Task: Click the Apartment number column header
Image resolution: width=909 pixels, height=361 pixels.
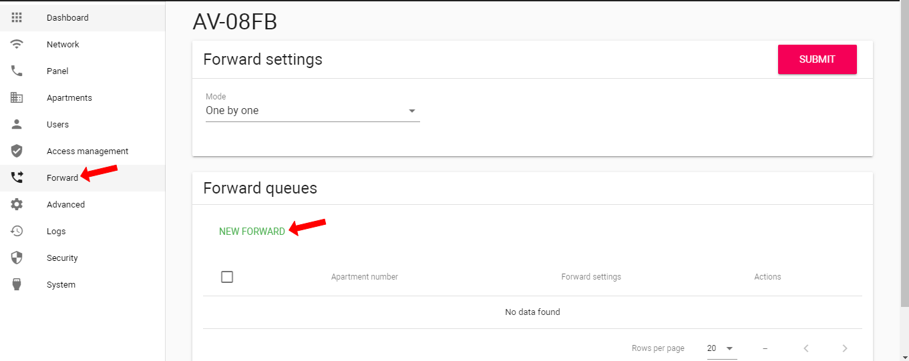Action: [x=365, y=277]
